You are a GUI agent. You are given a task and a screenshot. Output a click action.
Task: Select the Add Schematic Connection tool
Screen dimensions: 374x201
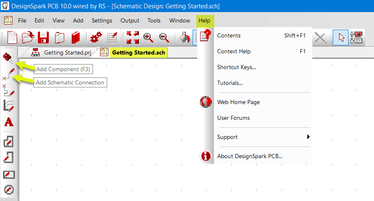(x=9, y=74)
